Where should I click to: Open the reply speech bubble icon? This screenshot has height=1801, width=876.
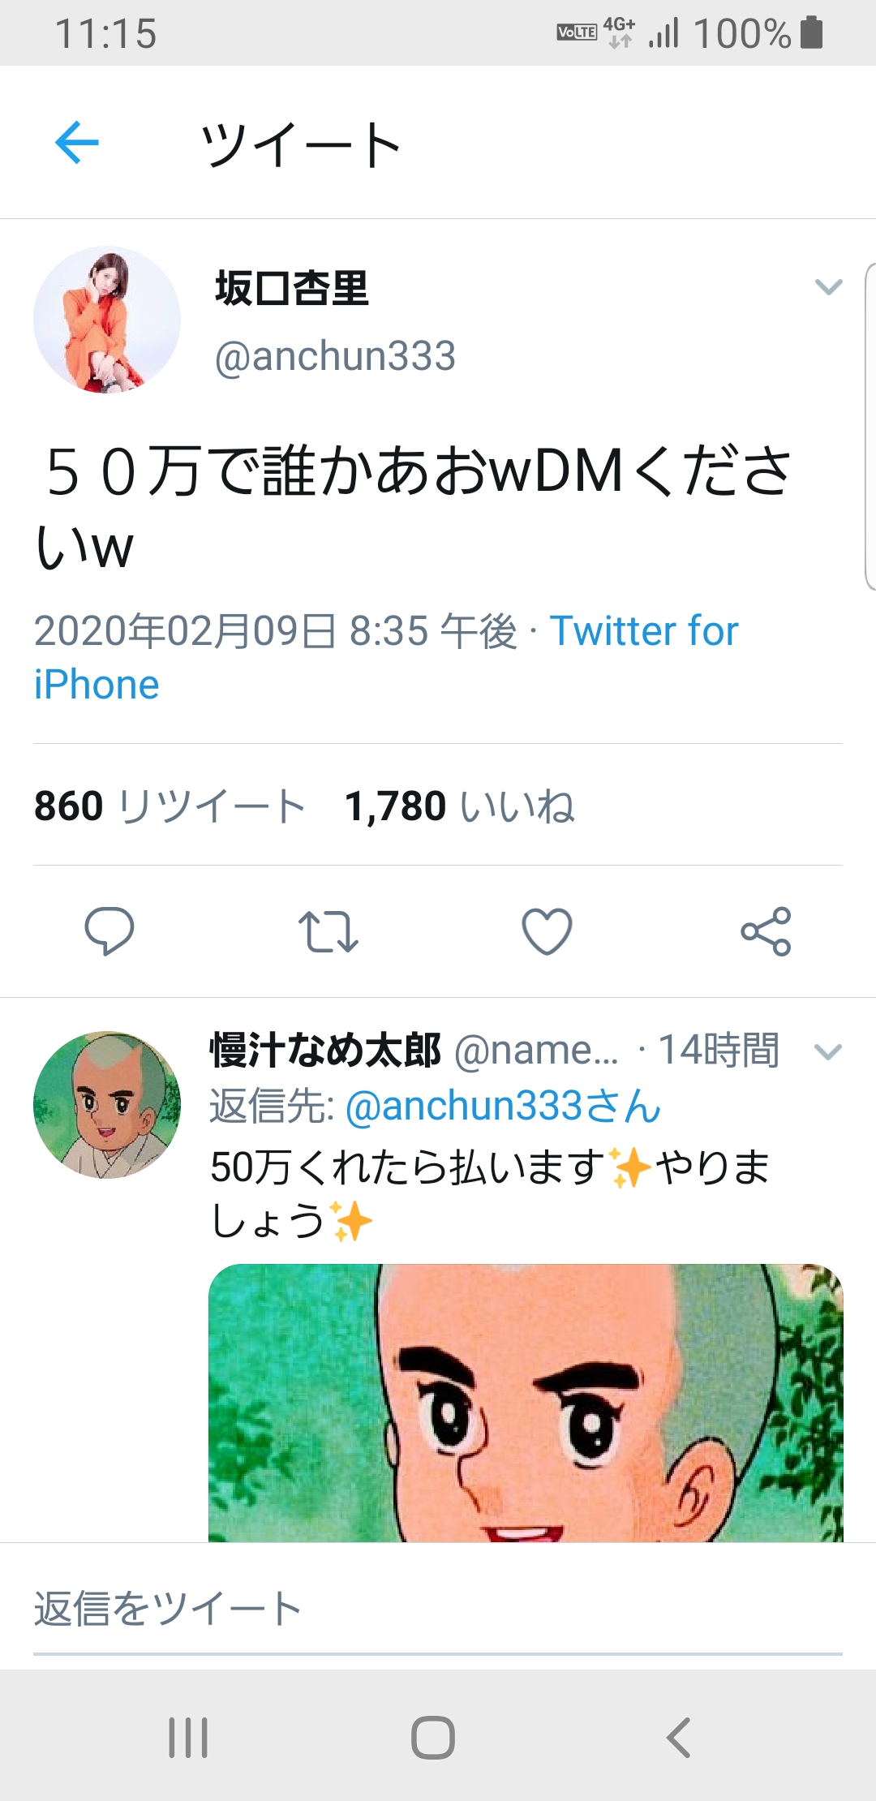pos(109,931)
